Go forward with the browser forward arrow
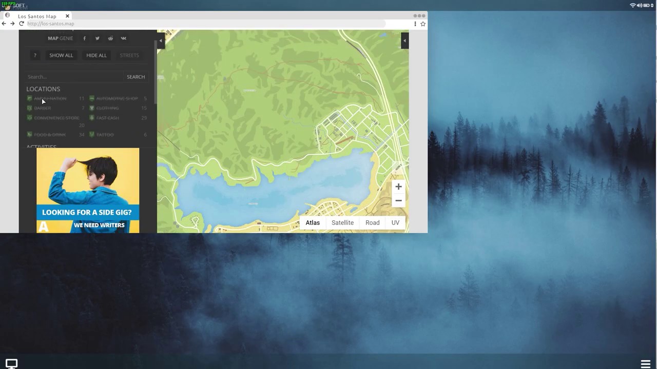Viewport: 657px width, 369px height. click(x=12, y=24)
